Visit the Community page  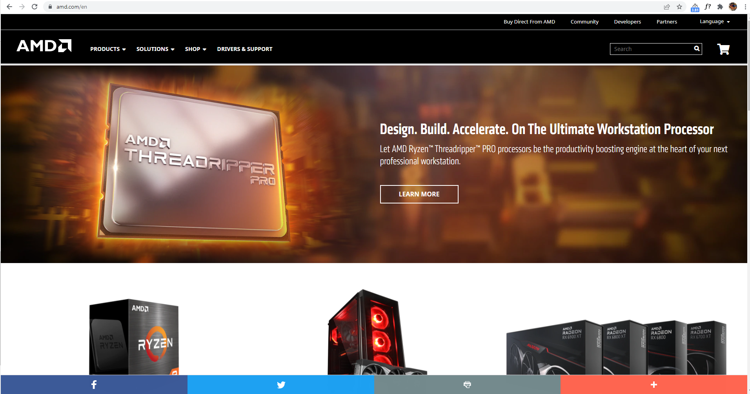click(x=584, y=22)
